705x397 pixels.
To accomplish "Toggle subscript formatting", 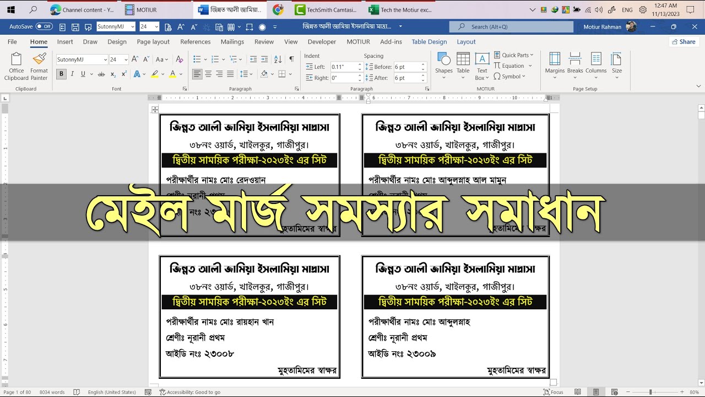I will coord(113,74).
